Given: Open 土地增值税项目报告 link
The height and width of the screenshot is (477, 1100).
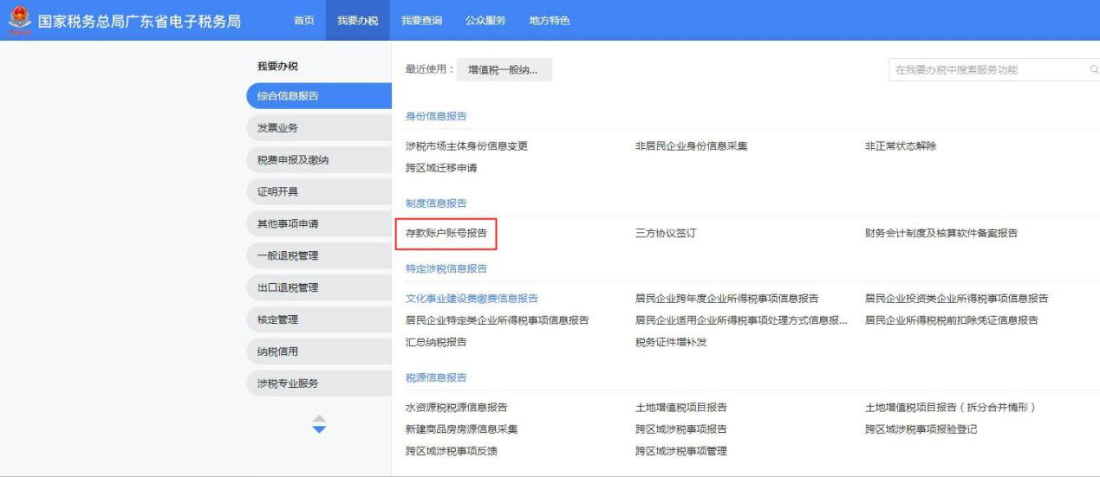Looking at the screenshot, I should 680,408.
